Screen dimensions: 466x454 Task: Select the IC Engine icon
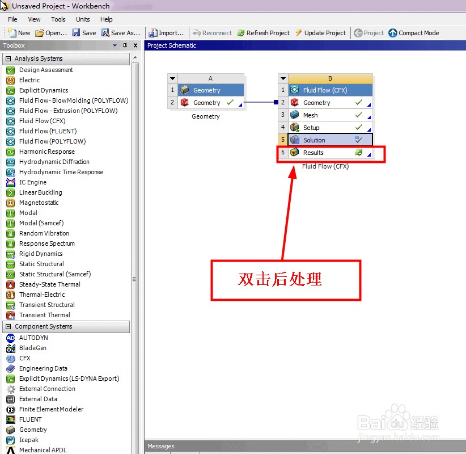pyautogui.click(x=10, y=182)
